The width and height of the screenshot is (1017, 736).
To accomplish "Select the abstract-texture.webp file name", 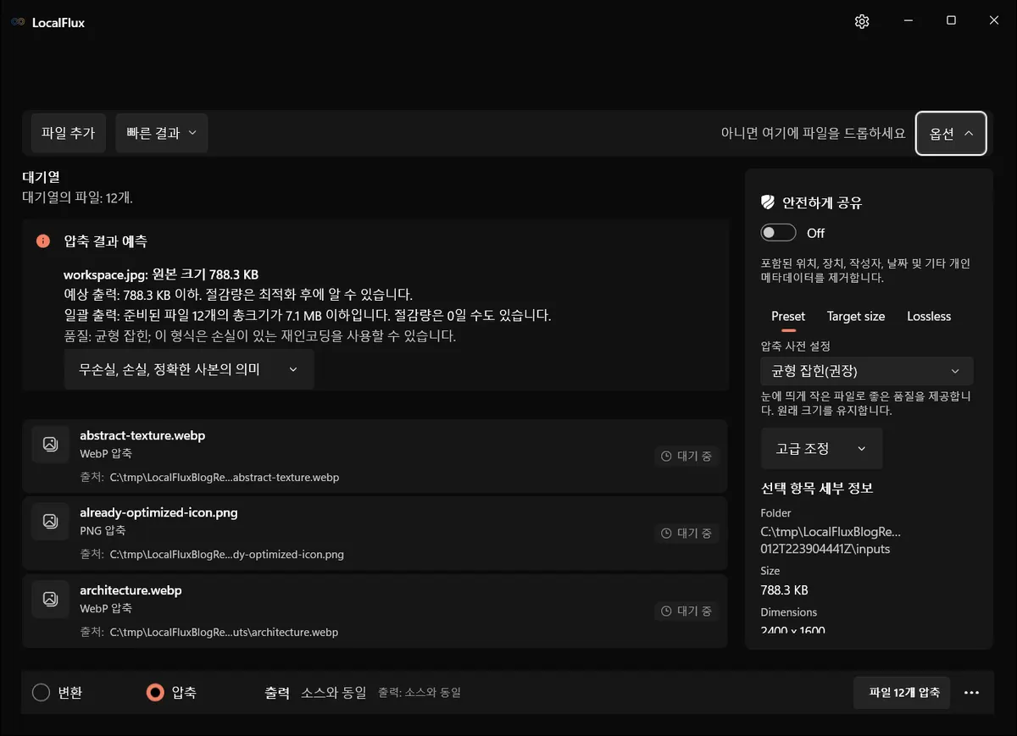I will [142, 435].
